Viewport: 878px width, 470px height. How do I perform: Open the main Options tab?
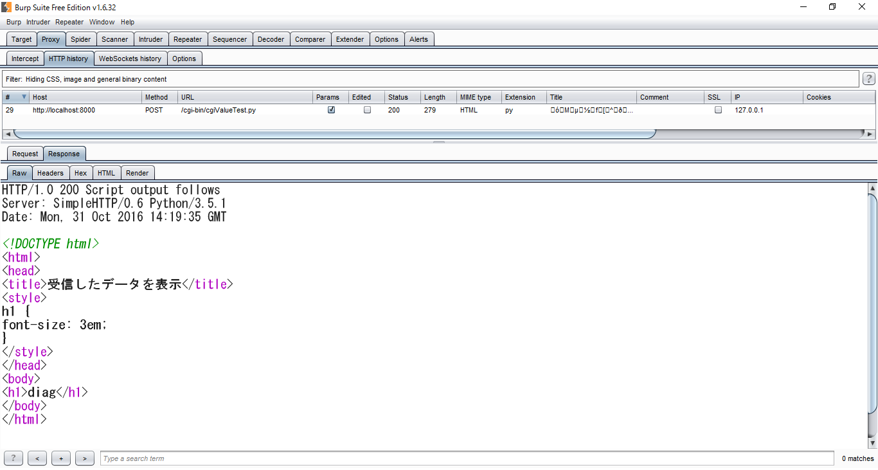[386, 39]
